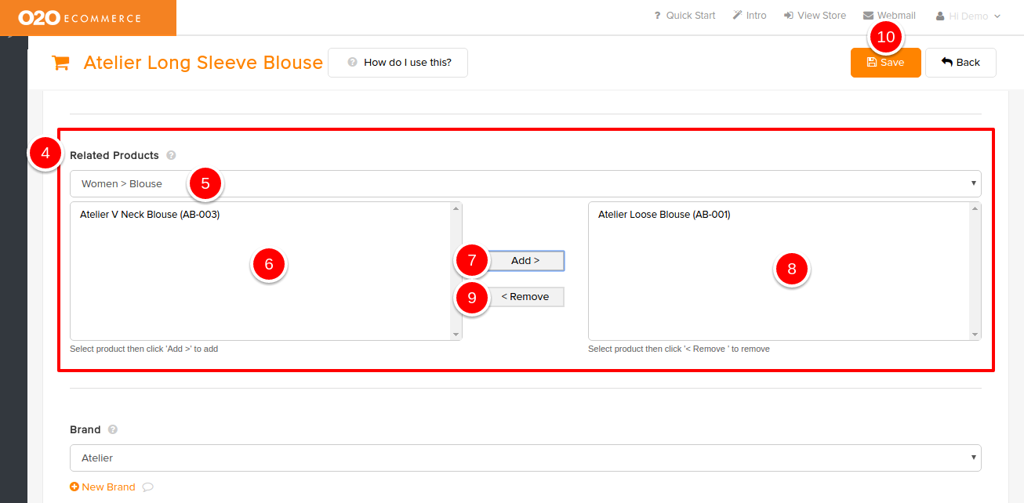1024x503 pixels.
Task: Open the Intro menu item
Action: [x=750, y=16]
